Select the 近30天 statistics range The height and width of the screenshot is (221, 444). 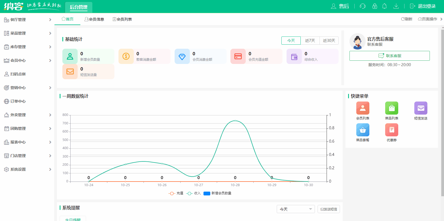(329, 41)
